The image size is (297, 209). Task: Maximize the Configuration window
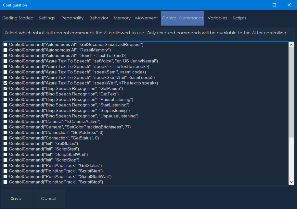click(x=274, y=5)
